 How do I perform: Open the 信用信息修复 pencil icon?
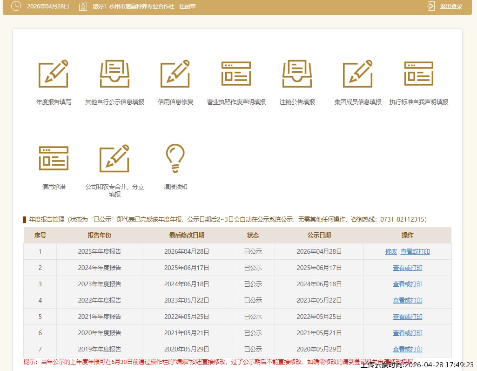(175, 74)
